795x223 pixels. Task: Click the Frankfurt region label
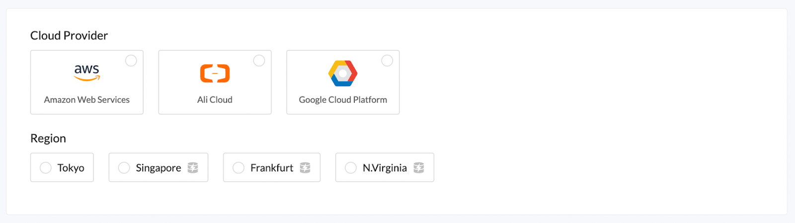pyautogui.click(x=272, y=168)
